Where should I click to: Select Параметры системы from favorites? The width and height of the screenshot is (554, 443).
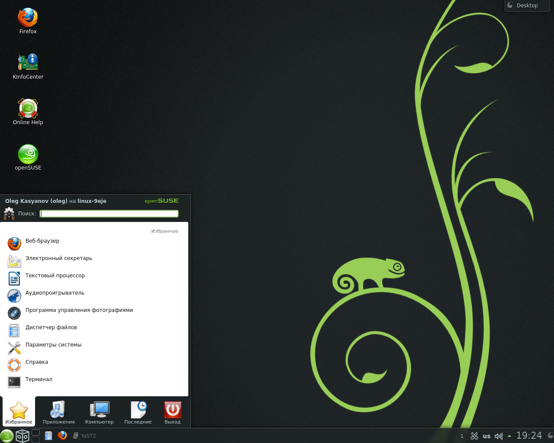[53, 345]
